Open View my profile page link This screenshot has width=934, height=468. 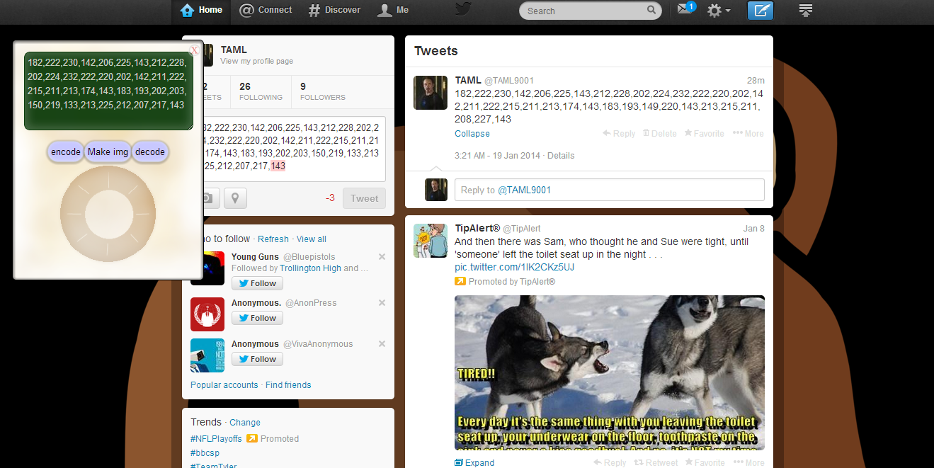pos(256,61)
